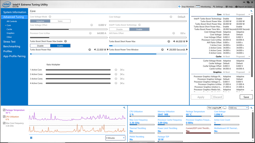Open wrench settings icon above monitor graph
Viewport: 255px width, 143px height.
pos(124,108)
